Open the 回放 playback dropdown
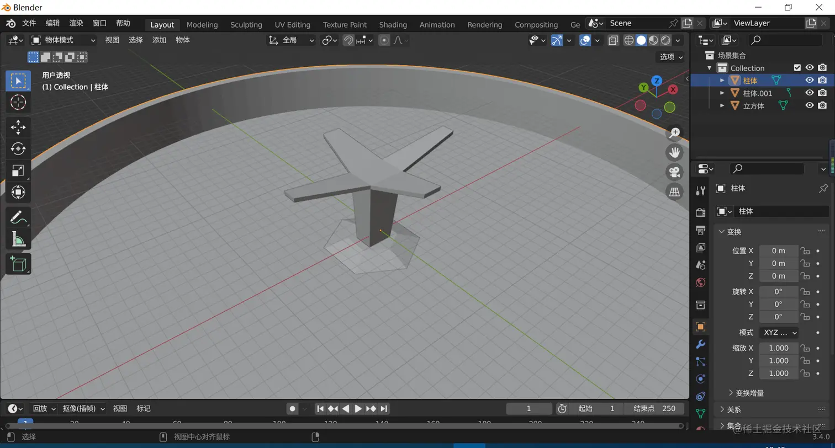 43,409
